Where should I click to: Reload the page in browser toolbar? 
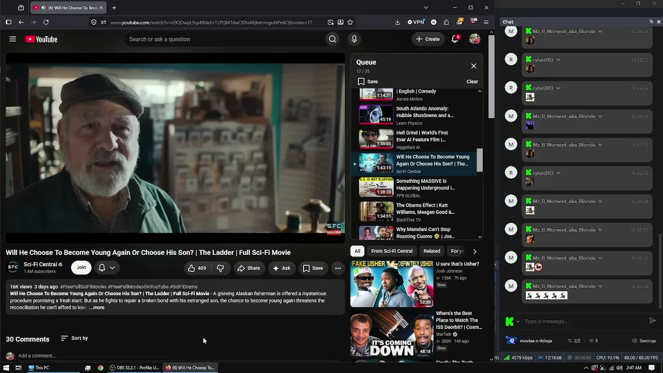[46, 22]
